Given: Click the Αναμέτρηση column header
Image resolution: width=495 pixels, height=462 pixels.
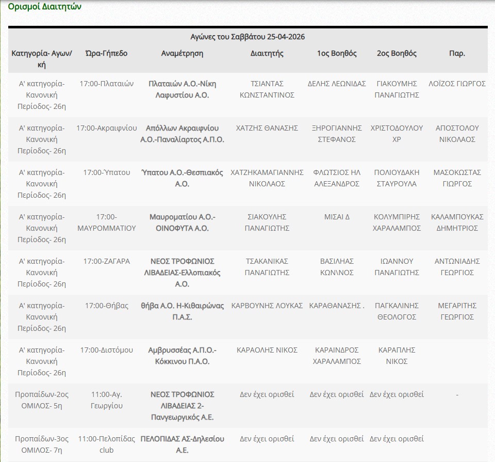Looking at the screenshot, I should tap(182, 53).
